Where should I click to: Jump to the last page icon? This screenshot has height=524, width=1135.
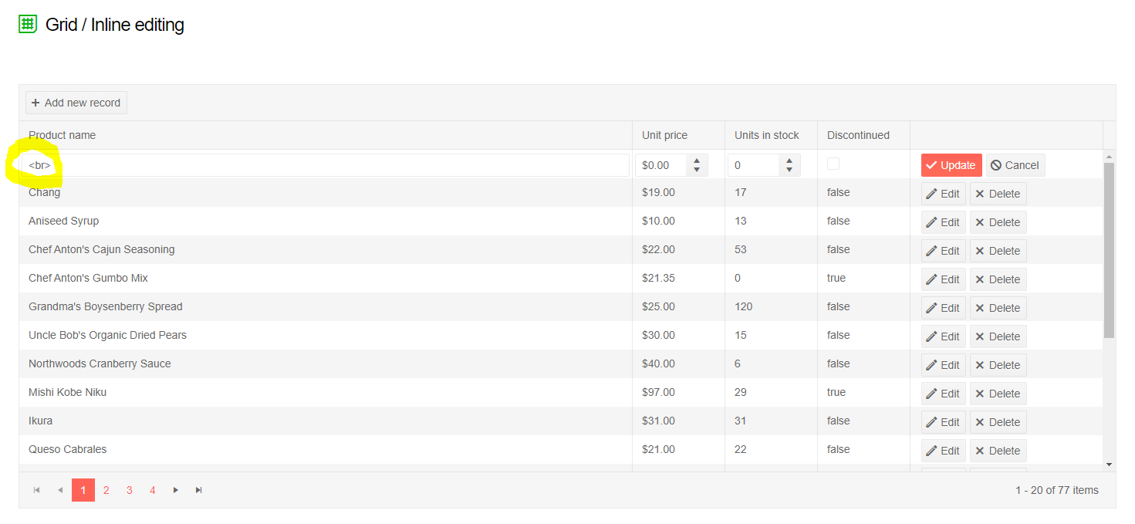click(x=199, y=490)
